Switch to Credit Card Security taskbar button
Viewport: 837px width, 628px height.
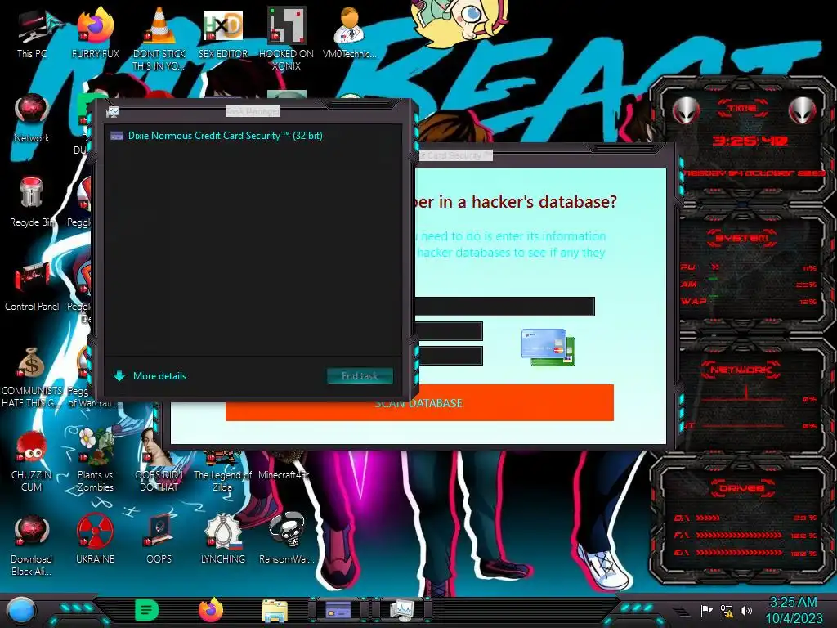(338, 610)
